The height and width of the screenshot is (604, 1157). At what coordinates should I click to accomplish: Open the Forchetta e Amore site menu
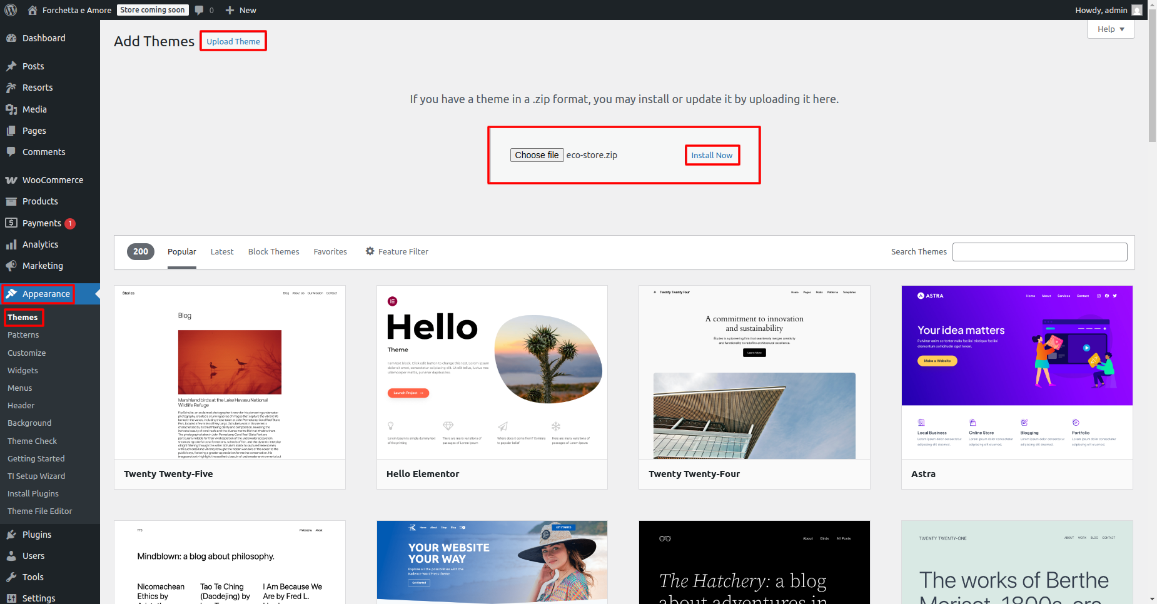[x=76, y=10]
